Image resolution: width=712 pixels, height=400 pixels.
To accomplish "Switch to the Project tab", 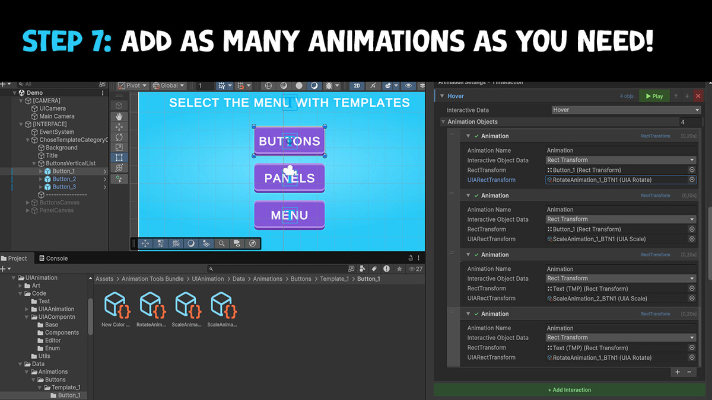I will tap(14, 258).
